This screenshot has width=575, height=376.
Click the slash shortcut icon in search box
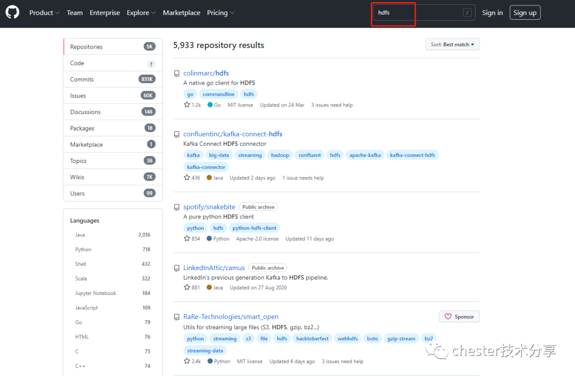467,12
